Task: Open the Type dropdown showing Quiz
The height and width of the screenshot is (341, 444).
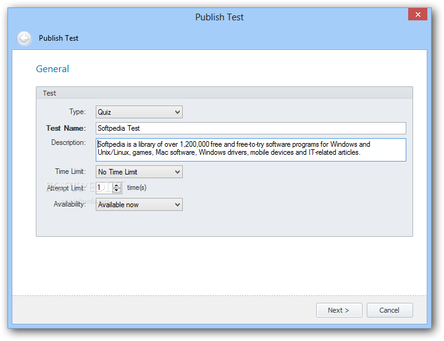Action: point(139,112)
